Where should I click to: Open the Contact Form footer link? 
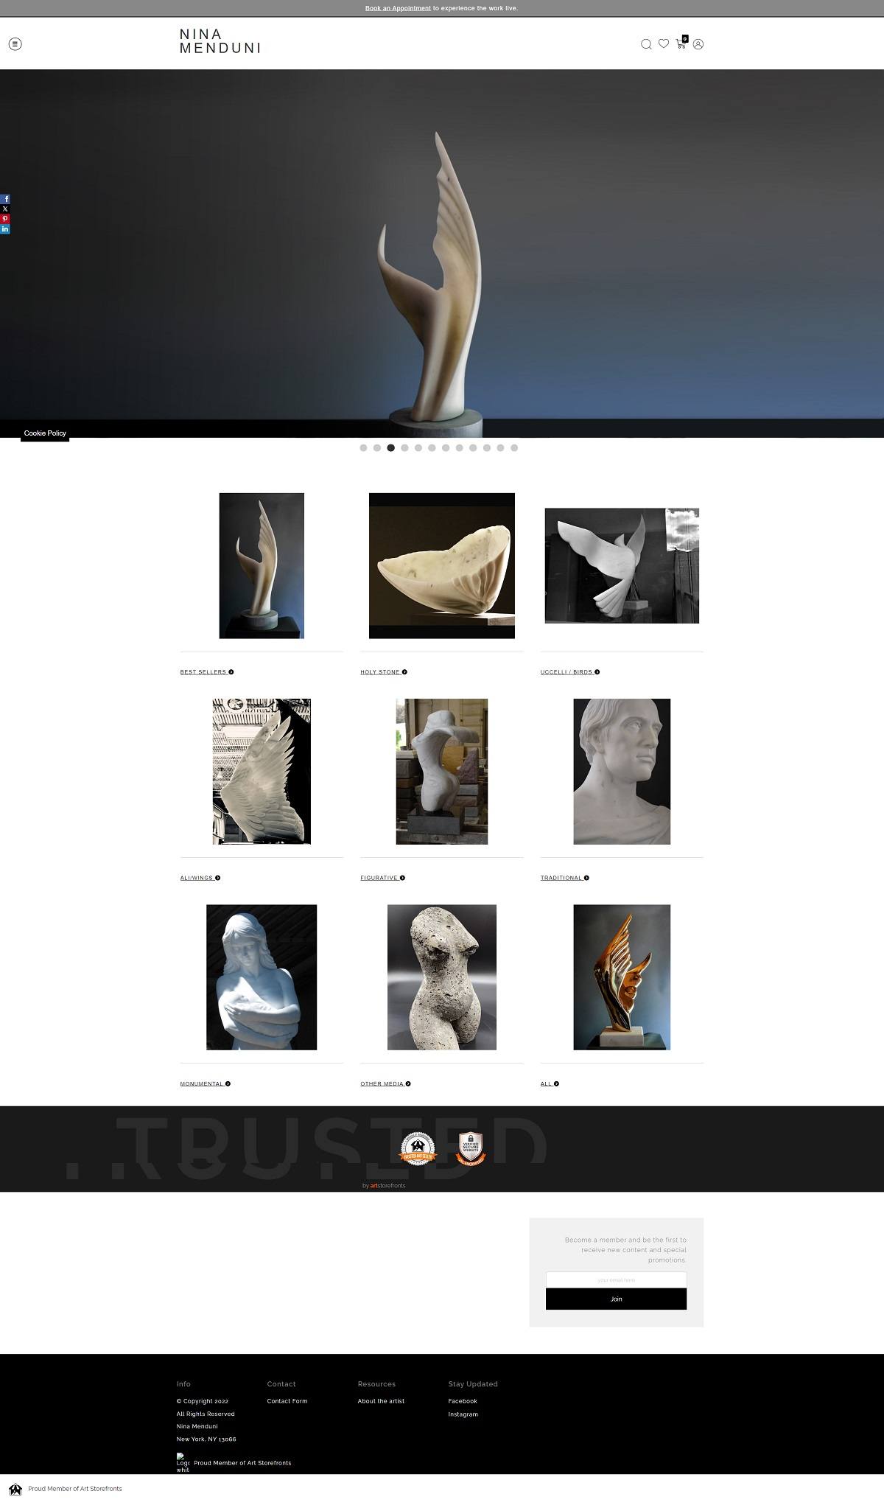point(287,1401)
